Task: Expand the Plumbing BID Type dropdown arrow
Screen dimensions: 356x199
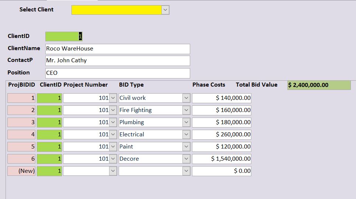Action: pyautogui.click(x=186, y=122)
